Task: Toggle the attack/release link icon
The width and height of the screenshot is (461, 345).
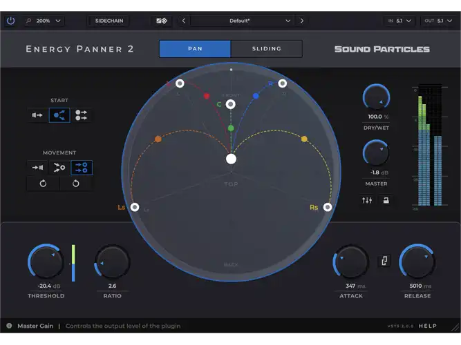Action: click(x=384, y=261)
